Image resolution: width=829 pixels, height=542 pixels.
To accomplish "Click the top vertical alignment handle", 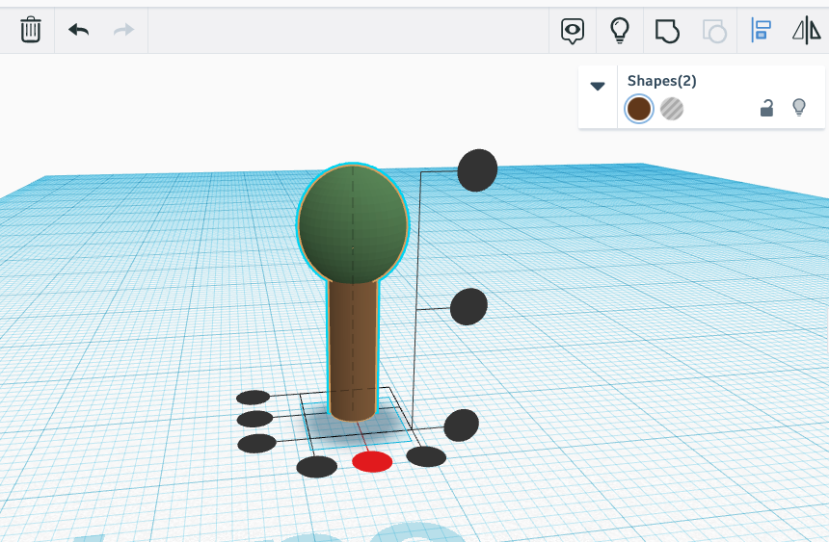I will 477,170.
